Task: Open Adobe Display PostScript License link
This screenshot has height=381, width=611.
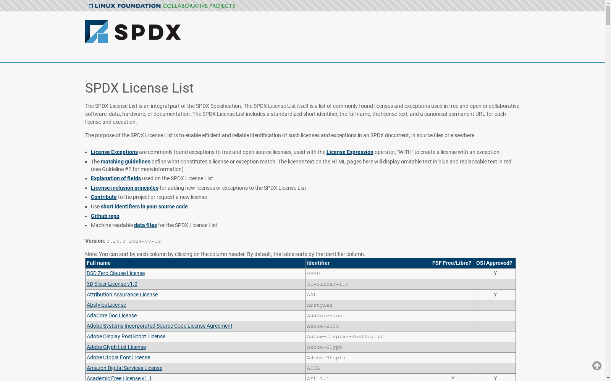Action: click(x=126, y=336)
